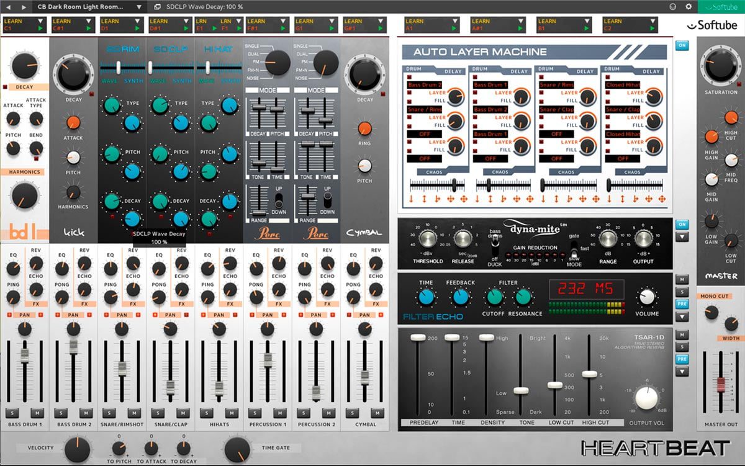Screen dimensions: 745x466
Task: Click LEARN on the A1 pad
Action: [415, 21]
